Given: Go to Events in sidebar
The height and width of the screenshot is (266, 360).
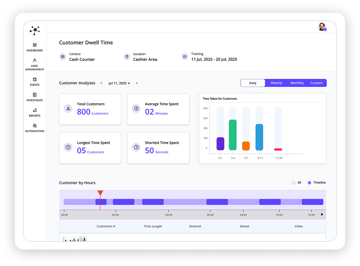Looking at the screenshot, I should (x=35, y=79).
